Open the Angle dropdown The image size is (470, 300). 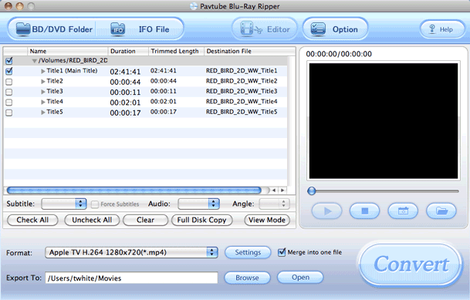tap(274, 204)
